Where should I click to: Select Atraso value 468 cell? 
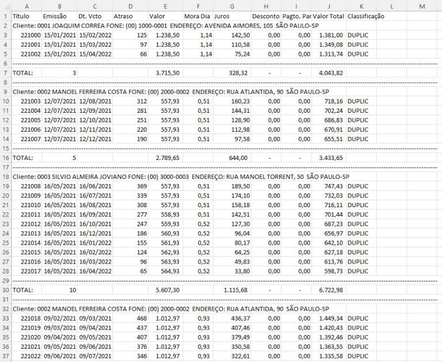[x=130, y=318]
